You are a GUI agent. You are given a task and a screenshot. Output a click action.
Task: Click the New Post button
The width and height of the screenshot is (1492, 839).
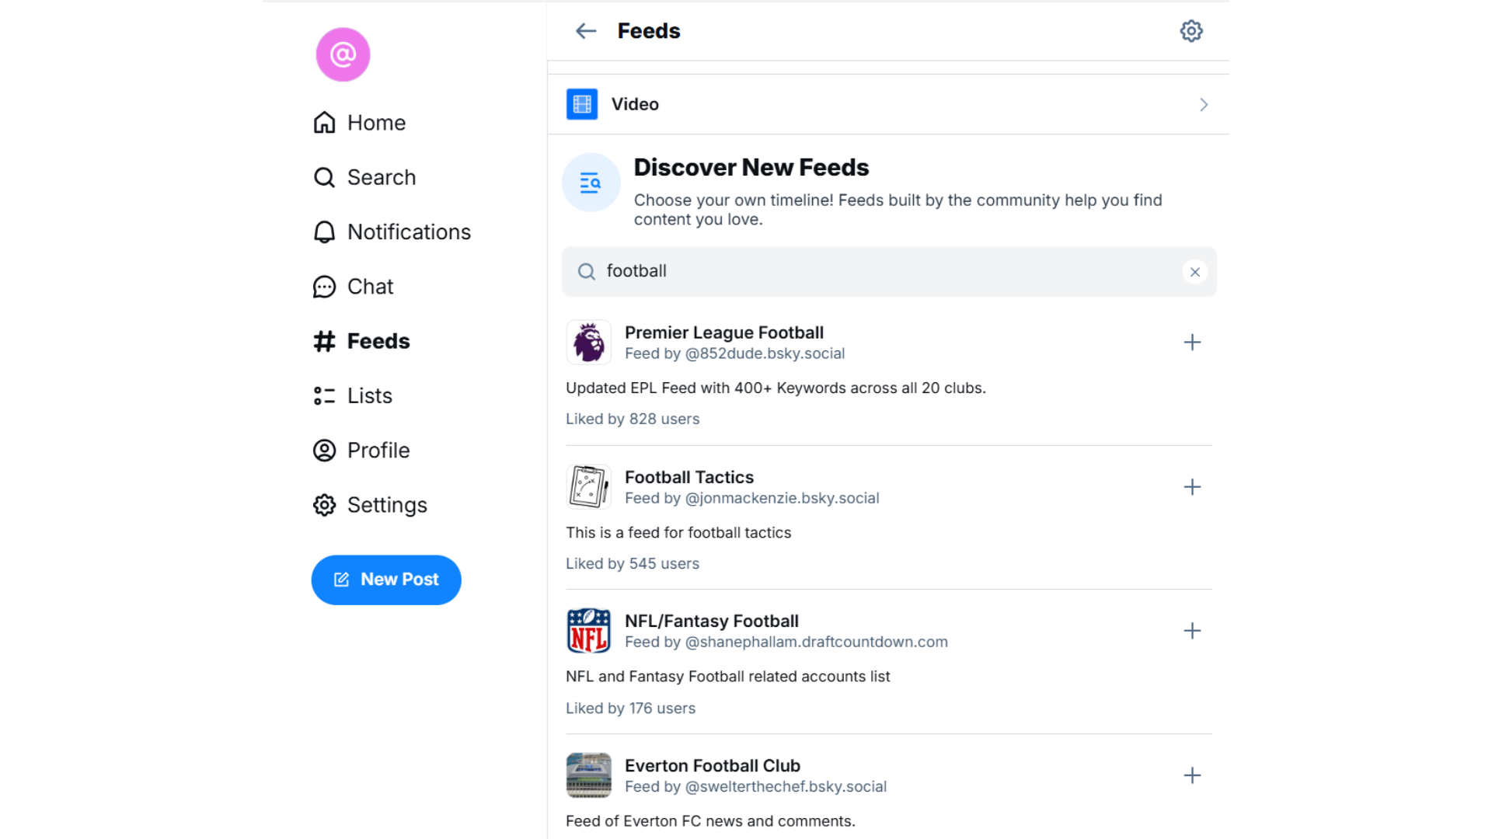pyautogui.click(x=386, y=580)
